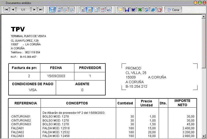The width and height of the screenshot is (207, 139).
Task: Click the blue lined document icon
Action: pos(96,10)
